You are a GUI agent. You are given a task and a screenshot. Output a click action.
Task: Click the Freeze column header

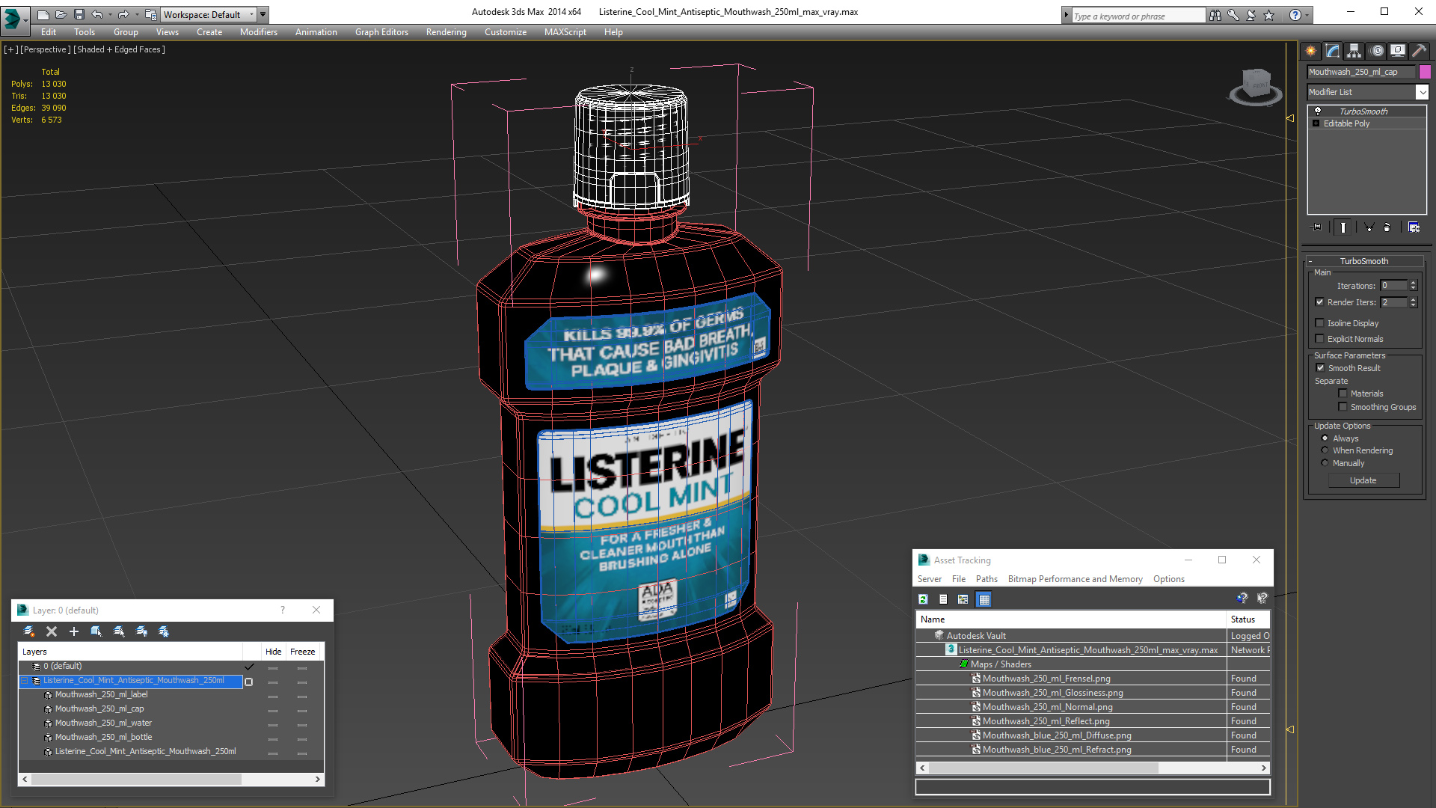click(x=303, y=652)
